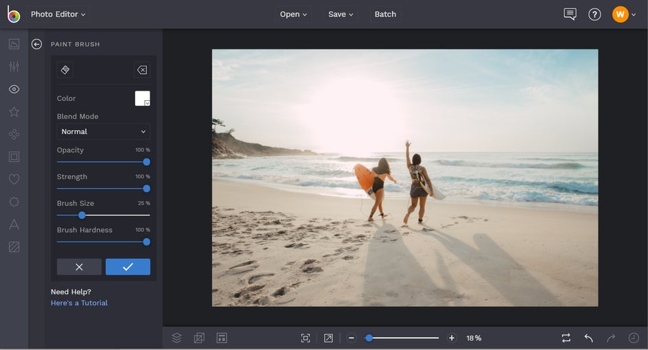Open the Frames icon in sidebar
The width and height of the screenshot is (648, 350).
pos(14,156)
